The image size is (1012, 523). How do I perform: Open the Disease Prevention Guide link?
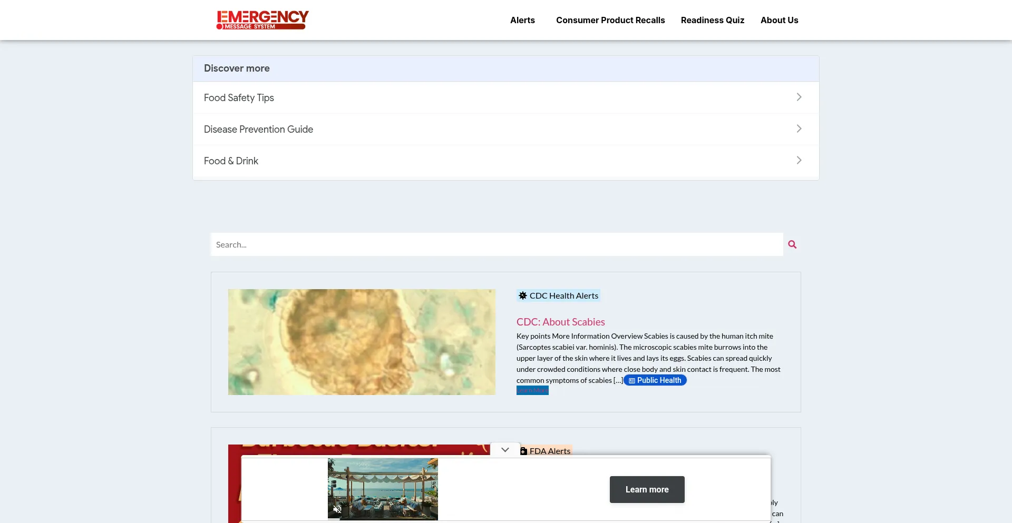point(258,129)
